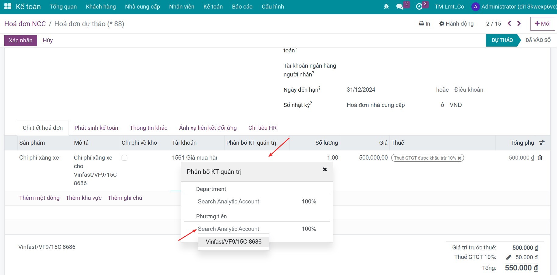
Task: Open the activities clock icon
Action: (x=419, y=6)
